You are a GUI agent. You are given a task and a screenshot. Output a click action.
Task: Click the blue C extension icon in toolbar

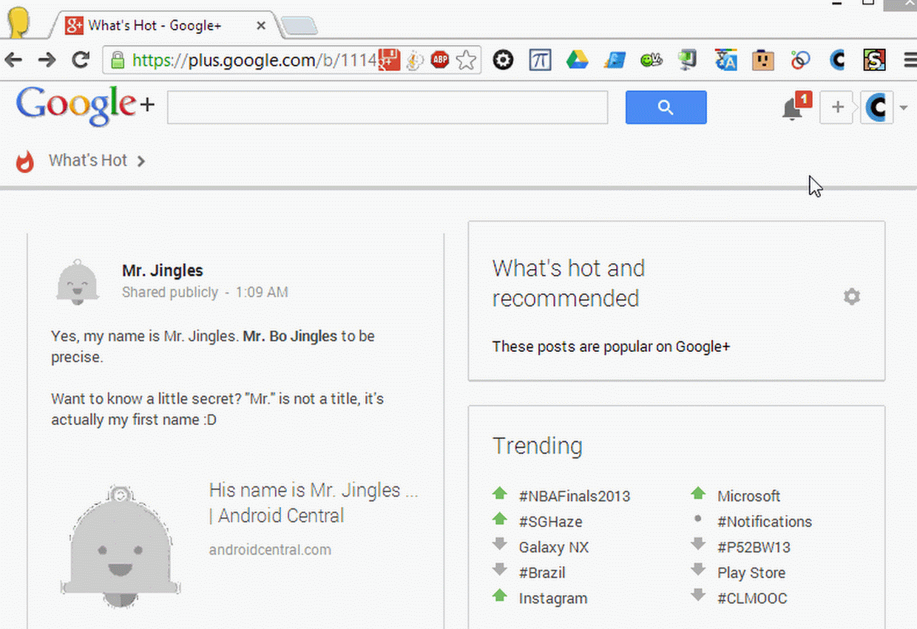pyautogui.click(x=837, y=60)
